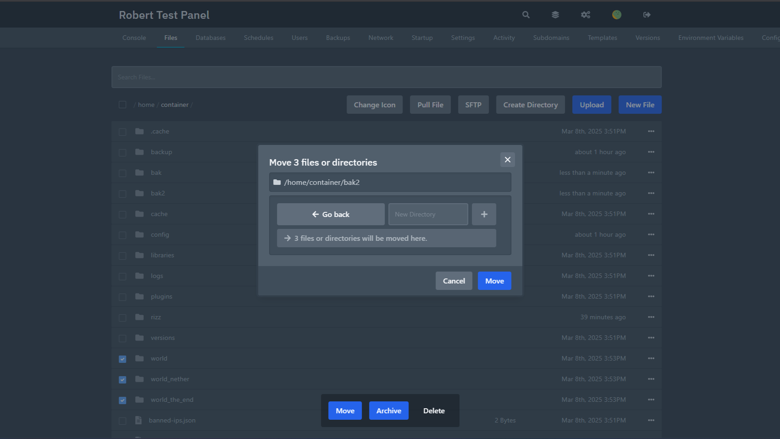Screen dimensions: 780x439
Task: Click the search magnifier icon in header
Action: pos(526,15)
